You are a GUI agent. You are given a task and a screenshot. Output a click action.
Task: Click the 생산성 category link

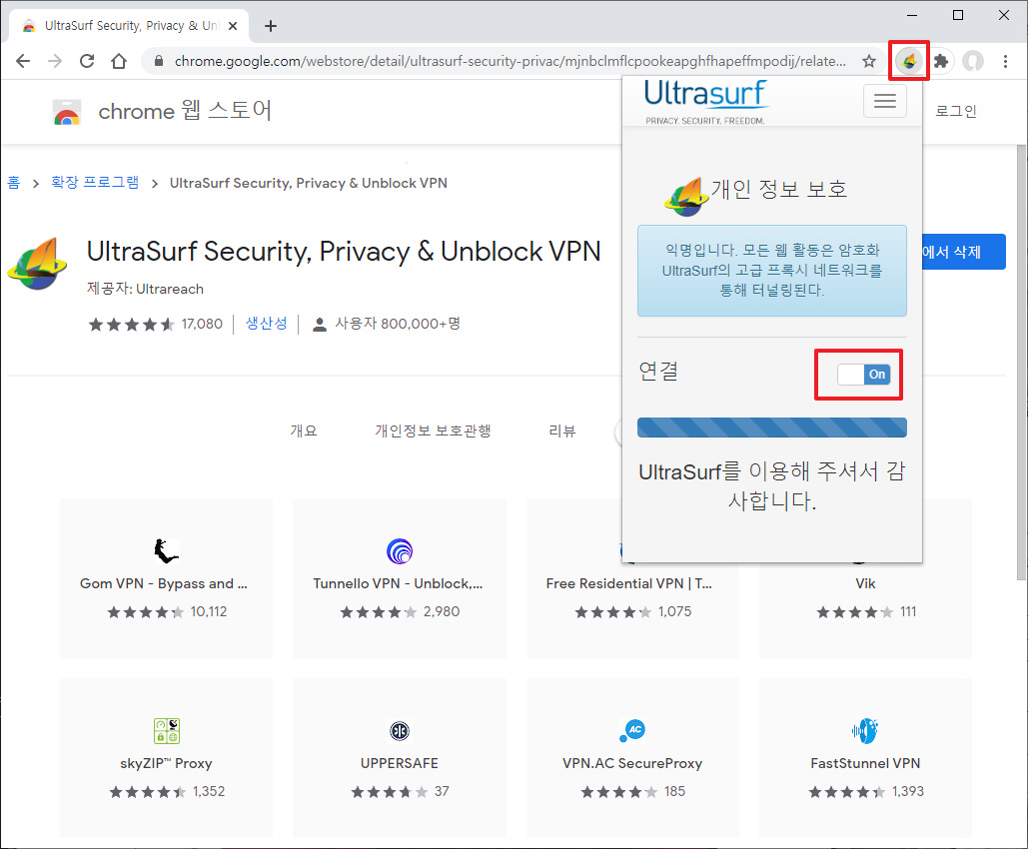click(266, 324)
